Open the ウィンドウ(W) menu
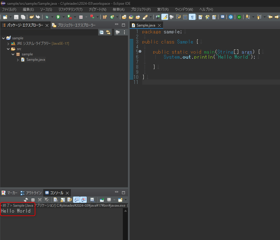The image size is (280, 240). point(184,10)
